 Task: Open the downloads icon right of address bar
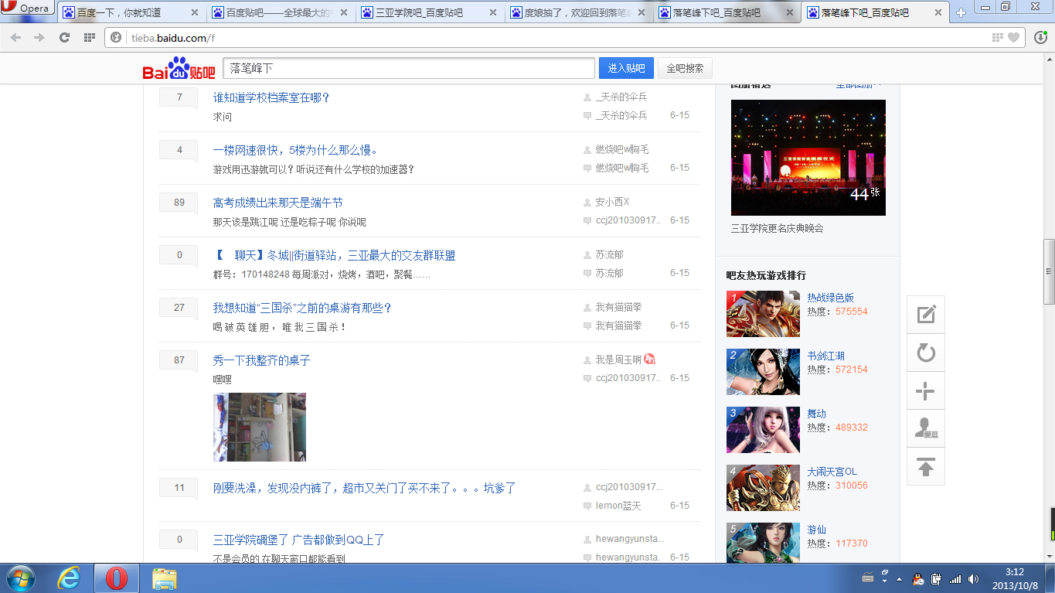coord(1040,37)
